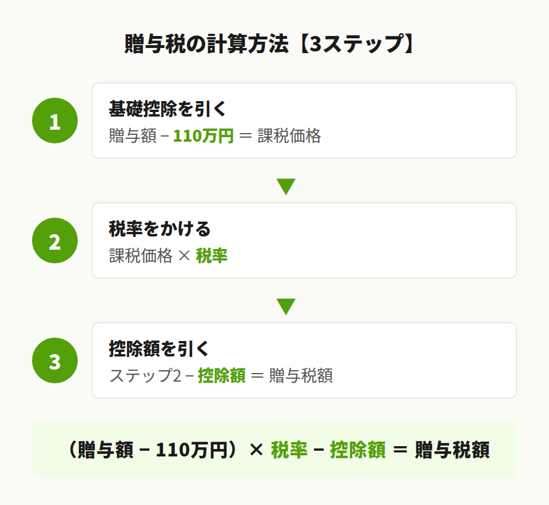Select the heading 控除額を引く
Image resolution: width=549 pixels, height=505 pixels.
[160, 348]
